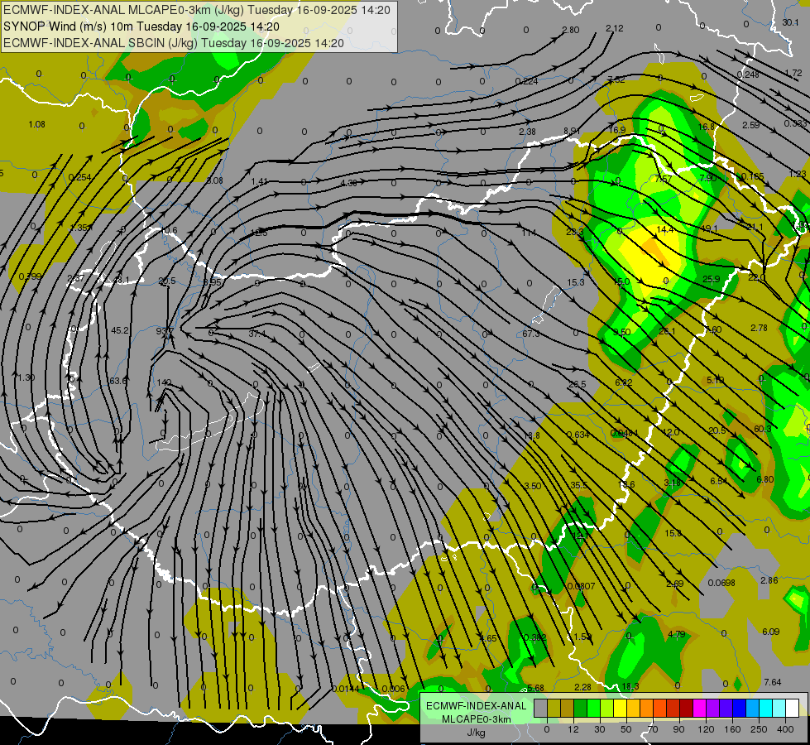Click the sky blue swatch after legend value 160
Viewport: 810px width, 745px height.
tap(752, 708)
